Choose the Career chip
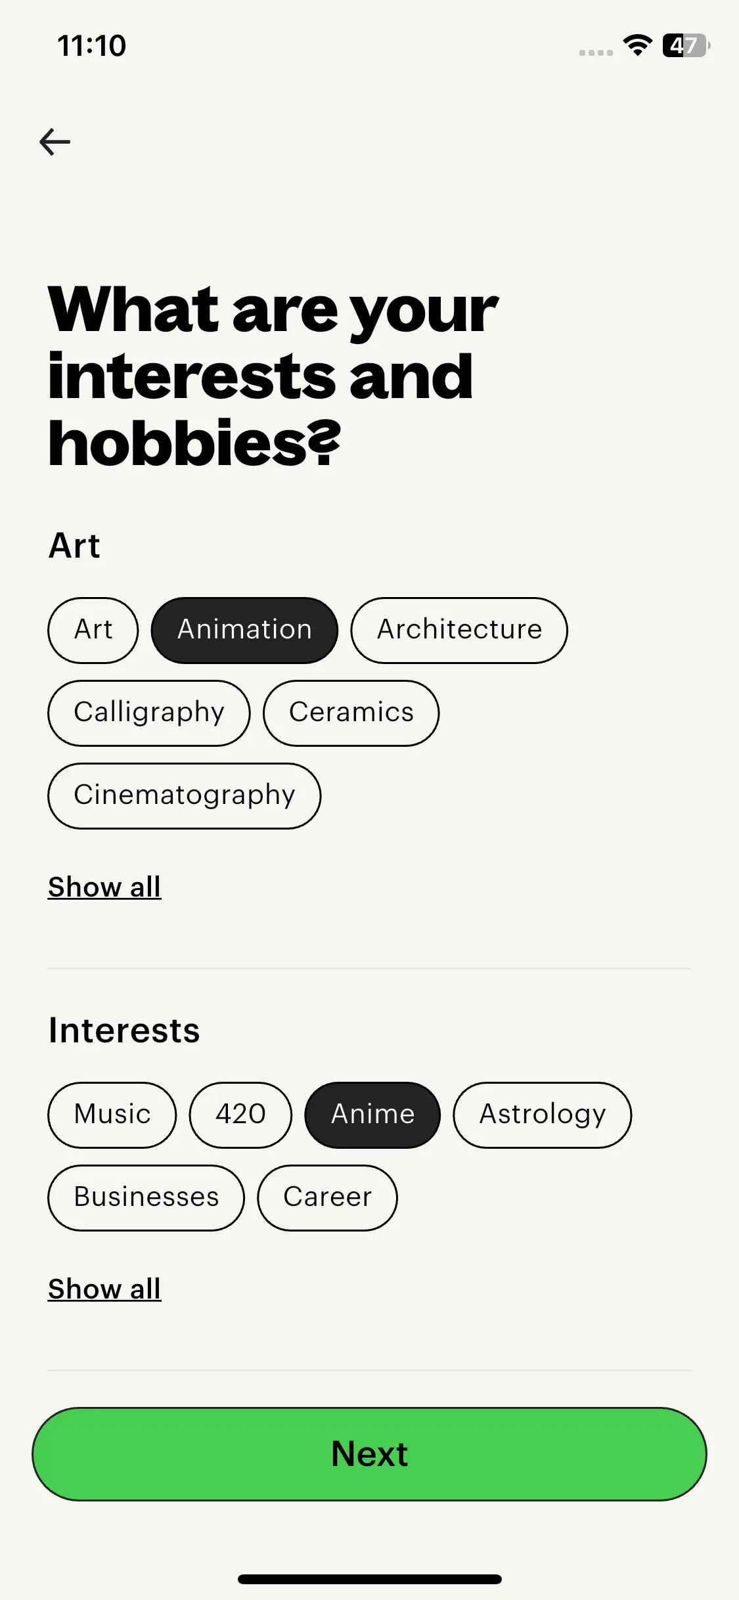Viewport: 739px width, 1600px height. [327, 1197]
